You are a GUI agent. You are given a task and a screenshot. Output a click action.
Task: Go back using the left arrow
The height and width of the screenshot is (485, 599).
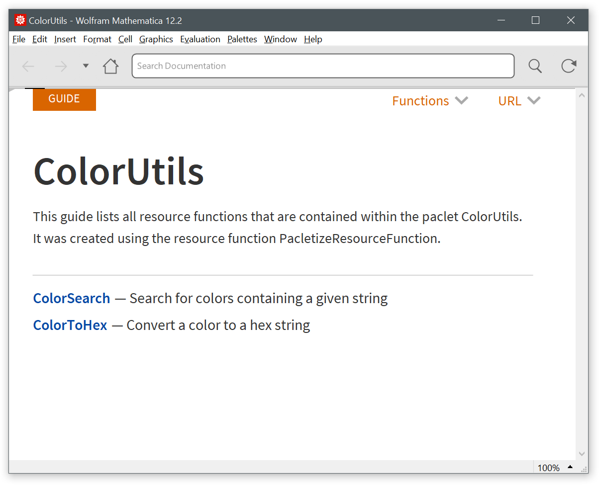tap(28, 66)
